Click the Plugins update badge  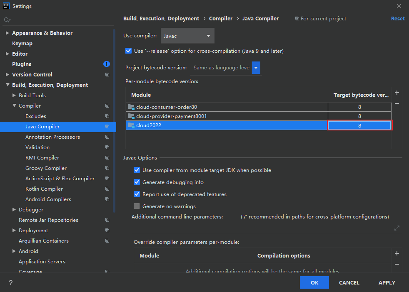point(106,64)
